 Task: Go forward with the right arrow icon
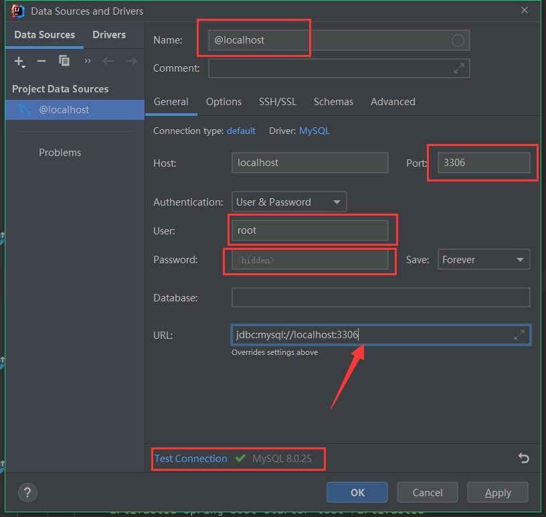131,62
